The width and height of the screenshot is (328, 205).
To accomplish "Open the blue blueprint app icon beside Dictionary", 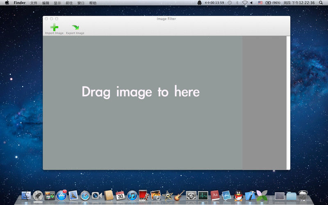I will (226, 196).
